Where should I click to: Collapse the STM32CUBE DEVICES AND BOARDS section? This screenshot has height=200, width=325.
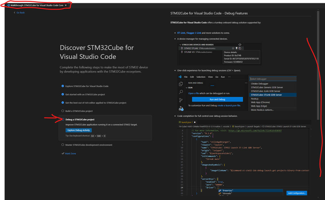tap(180, 44)
